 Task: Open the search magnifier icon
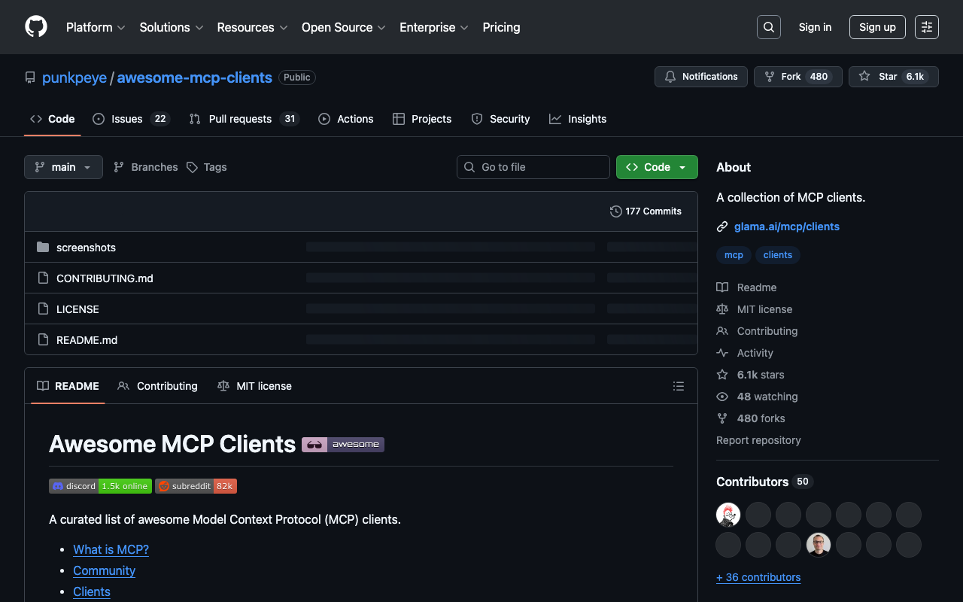click(768, 27)
